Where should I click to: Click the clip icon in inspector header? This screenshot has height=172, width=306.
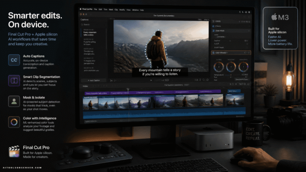pos(213,21)
